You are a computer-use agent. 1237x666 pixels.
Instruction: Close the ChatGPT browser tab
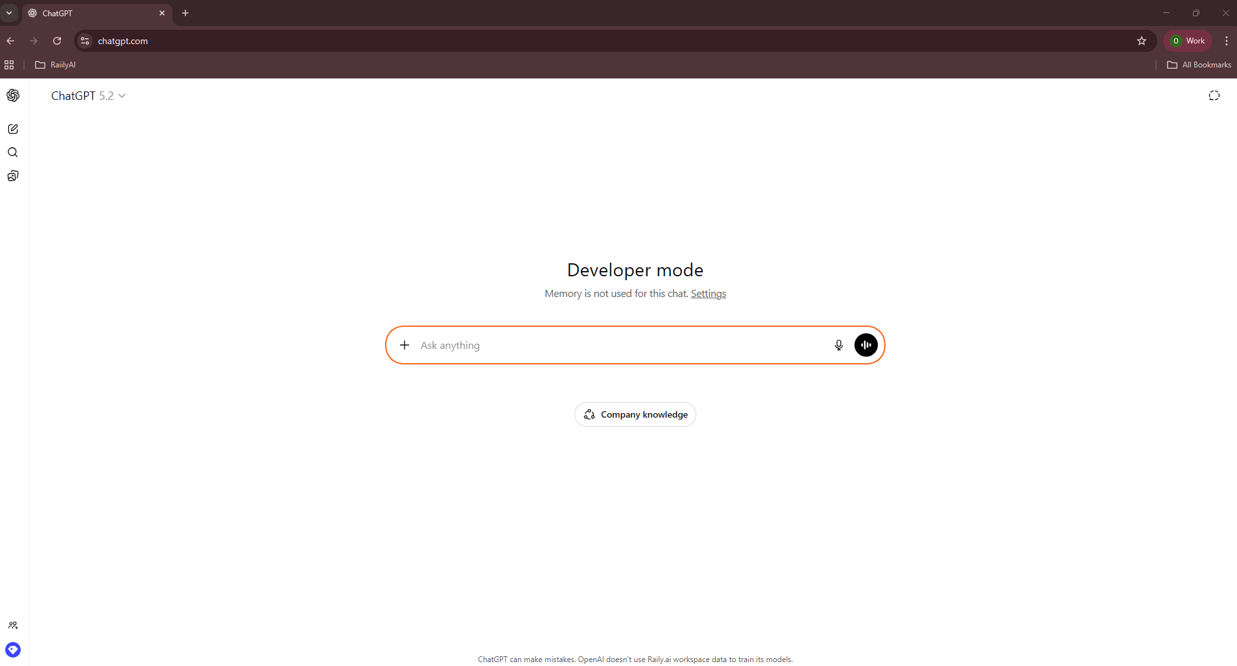click(162, 13)
